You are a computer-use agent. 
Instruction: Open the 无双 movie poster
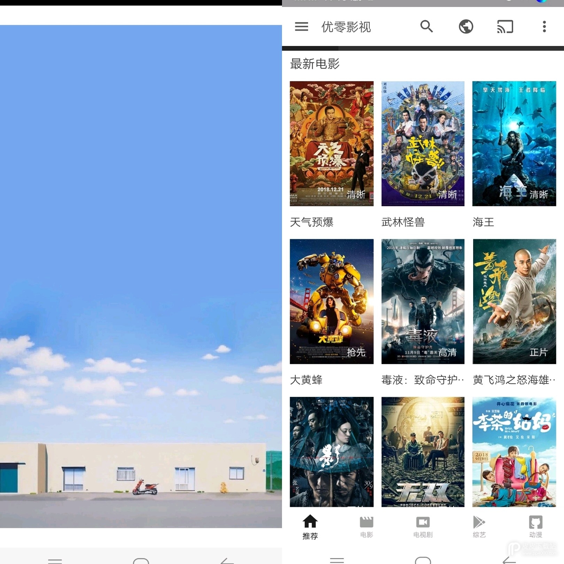pos(423,452)
